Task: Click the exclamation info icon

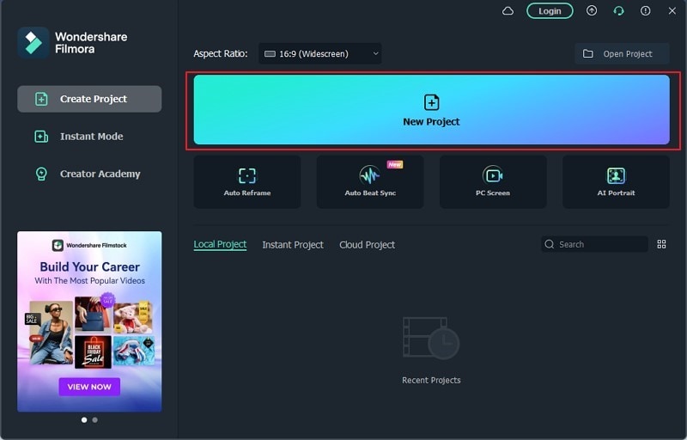Action: (x=646, y=11)
